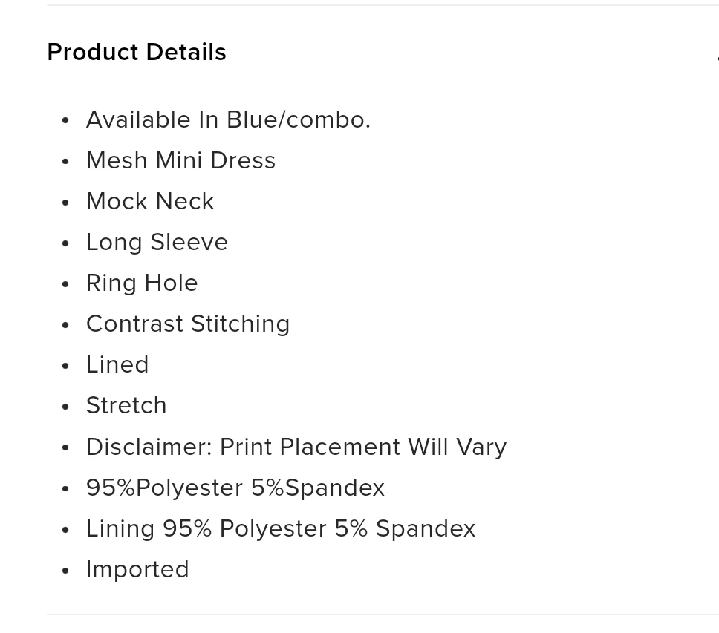Click the 'Lining 95% Polyester 5% Spandex' item

281,528
